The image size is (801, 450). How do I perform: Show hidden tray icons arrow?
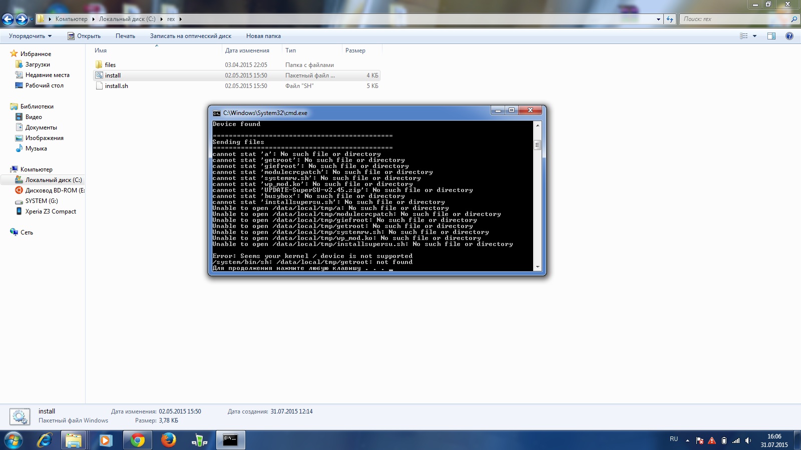pyautogui.click(x=687, y=440)
